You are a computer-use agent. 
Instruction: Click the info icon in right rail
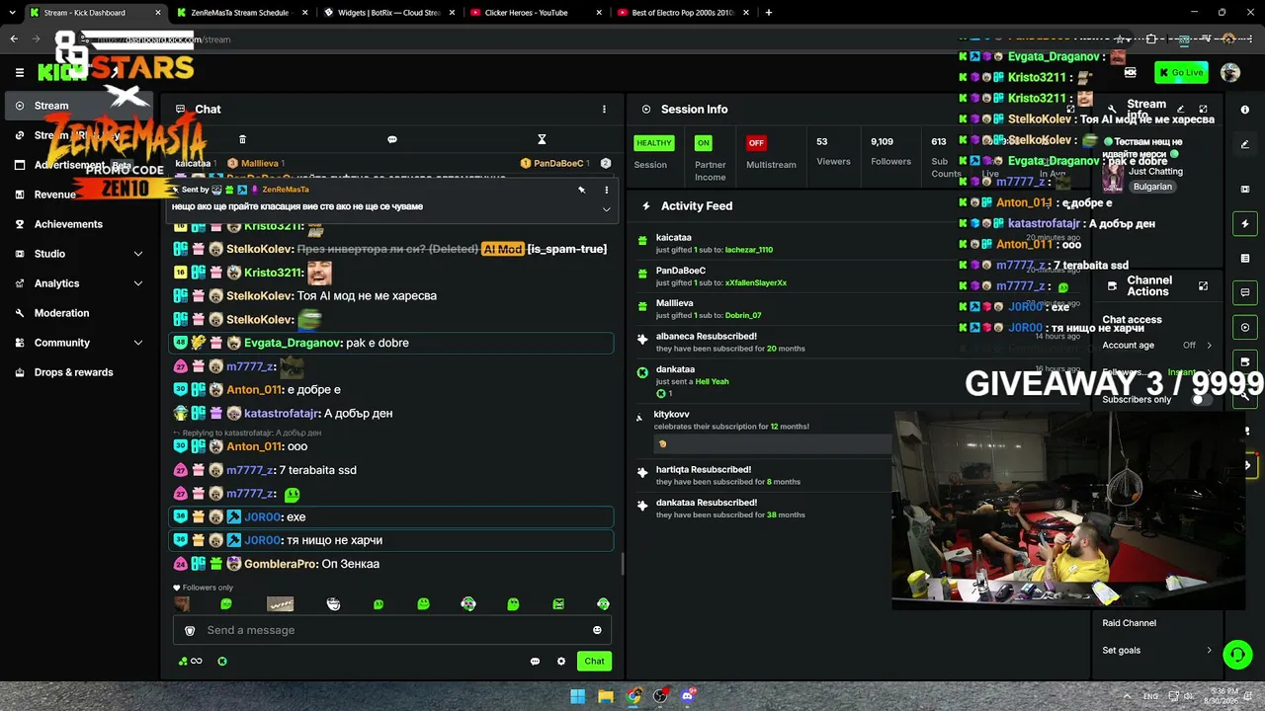pyautogui.click(x=1245, y=110)
